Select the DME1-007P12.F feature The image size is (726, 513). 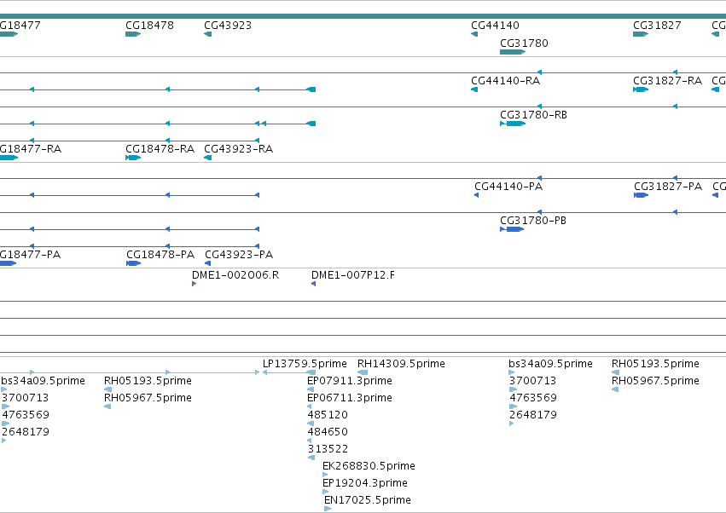313,284
